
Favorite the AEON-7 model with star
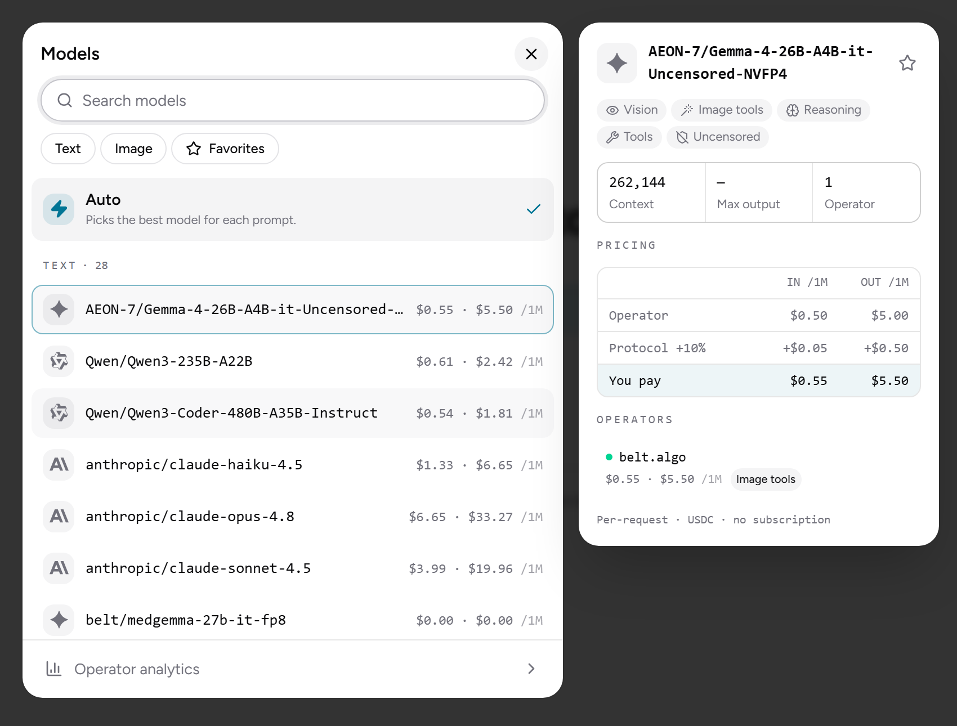pos(907,63)
